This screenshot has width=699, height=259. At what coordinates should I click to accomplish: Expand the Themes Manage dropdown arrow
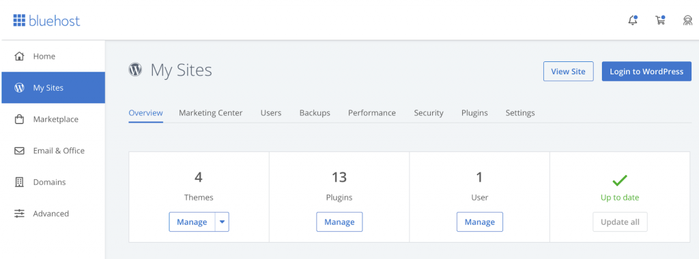222,222
